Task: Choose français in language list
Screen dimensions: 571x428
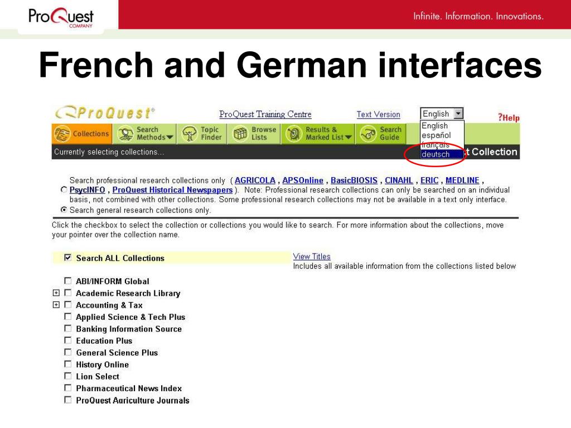Action: pyautogui.click(x=442, y=144)
